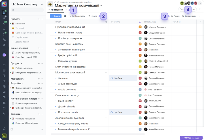Viewport: 204px width, 140px height.
Task: Click the purple plus button in the left rail
Action: coord(4,55)
